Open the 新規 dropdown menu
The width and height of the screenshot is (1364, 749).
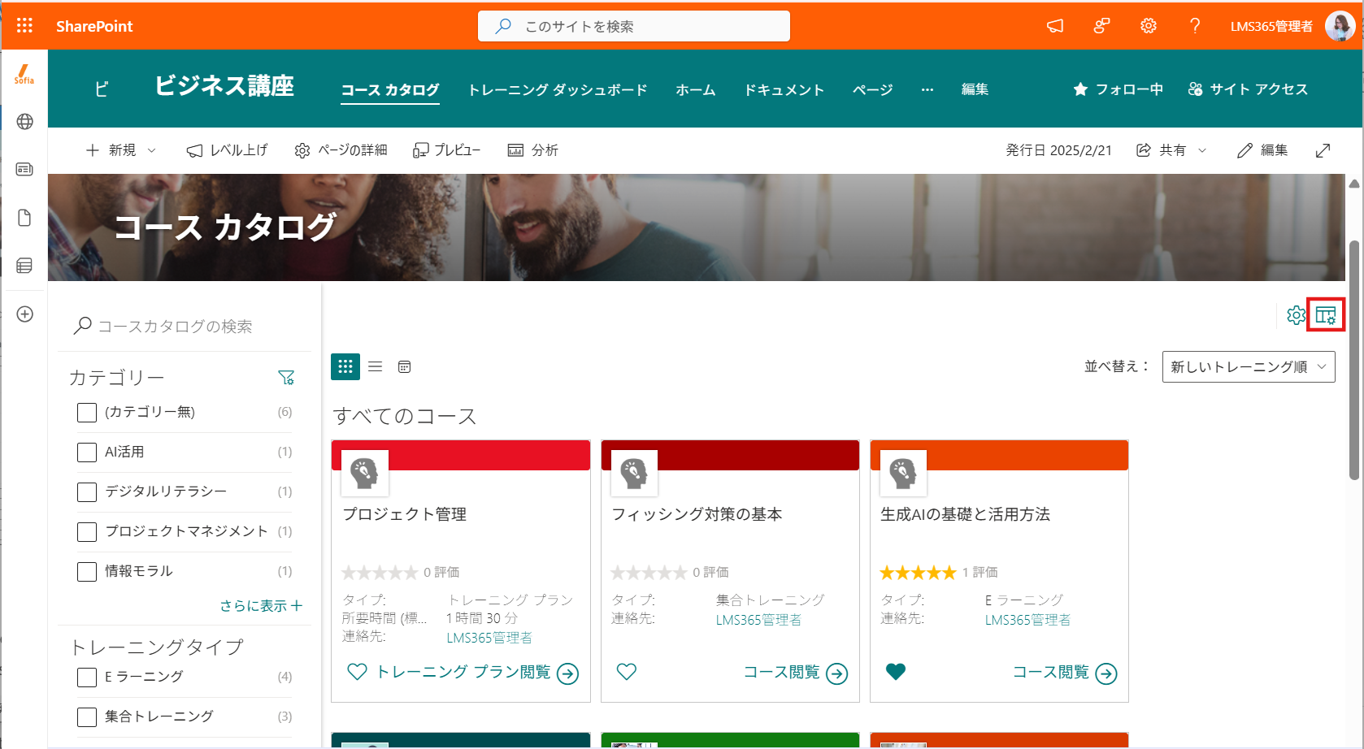(x=120, y=150)
